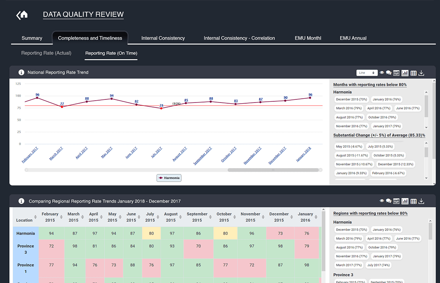Click the DATA QUALITY REVIEW title link
The height and width of the screenshot is (283, 440).
(x=83, y=15)
